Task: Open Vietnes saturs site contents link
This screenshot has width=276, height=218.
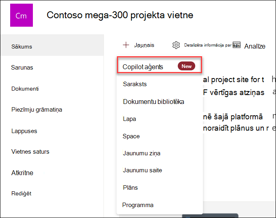Action: [x=30, y=152]
